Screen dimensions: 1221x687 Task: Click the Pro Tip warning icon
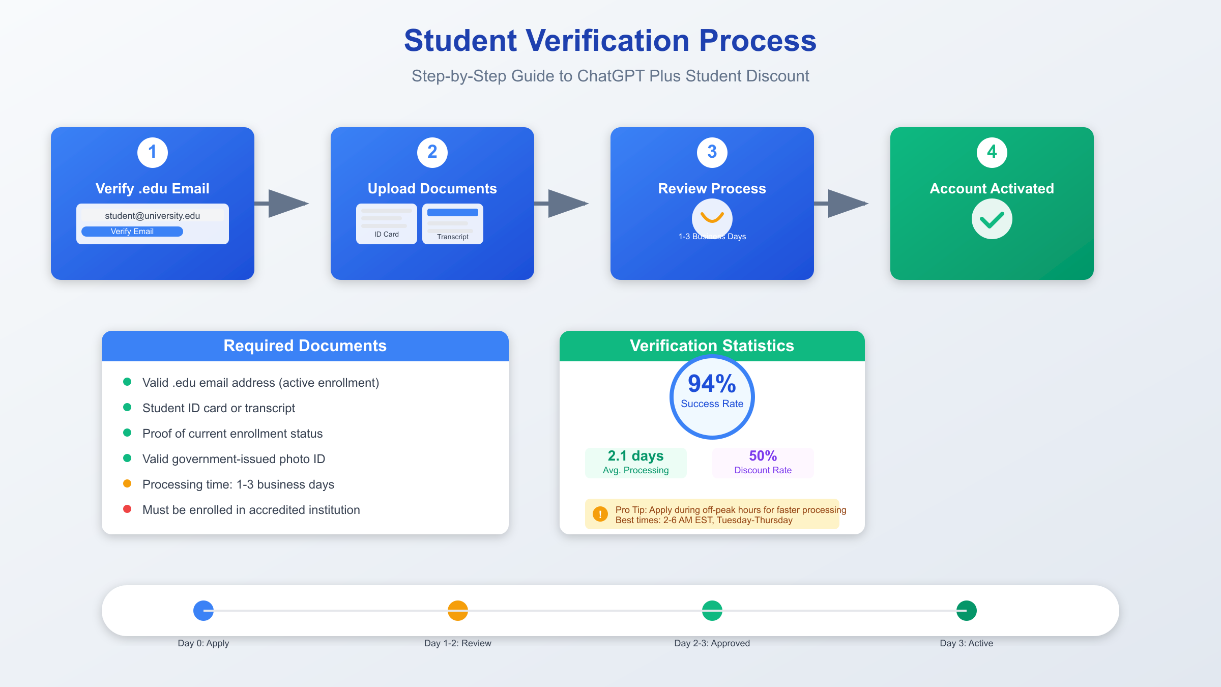(x=600, y=514)
